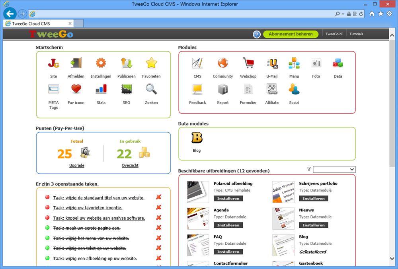
Task: Open task 'koppel uw website aan analyse software'
Action: pos(99,218)
